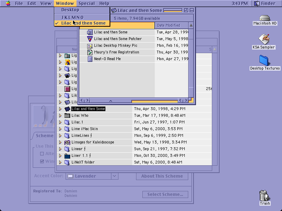Expand the Lilac.1 folder triangle
Screen dimensions: 282x211
point(60,122)
